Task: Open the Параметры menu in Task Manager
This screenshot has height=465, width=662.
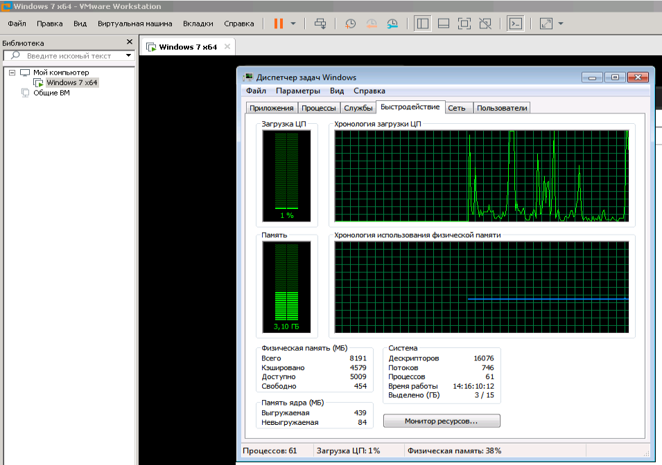Action: tap(297, 91)
